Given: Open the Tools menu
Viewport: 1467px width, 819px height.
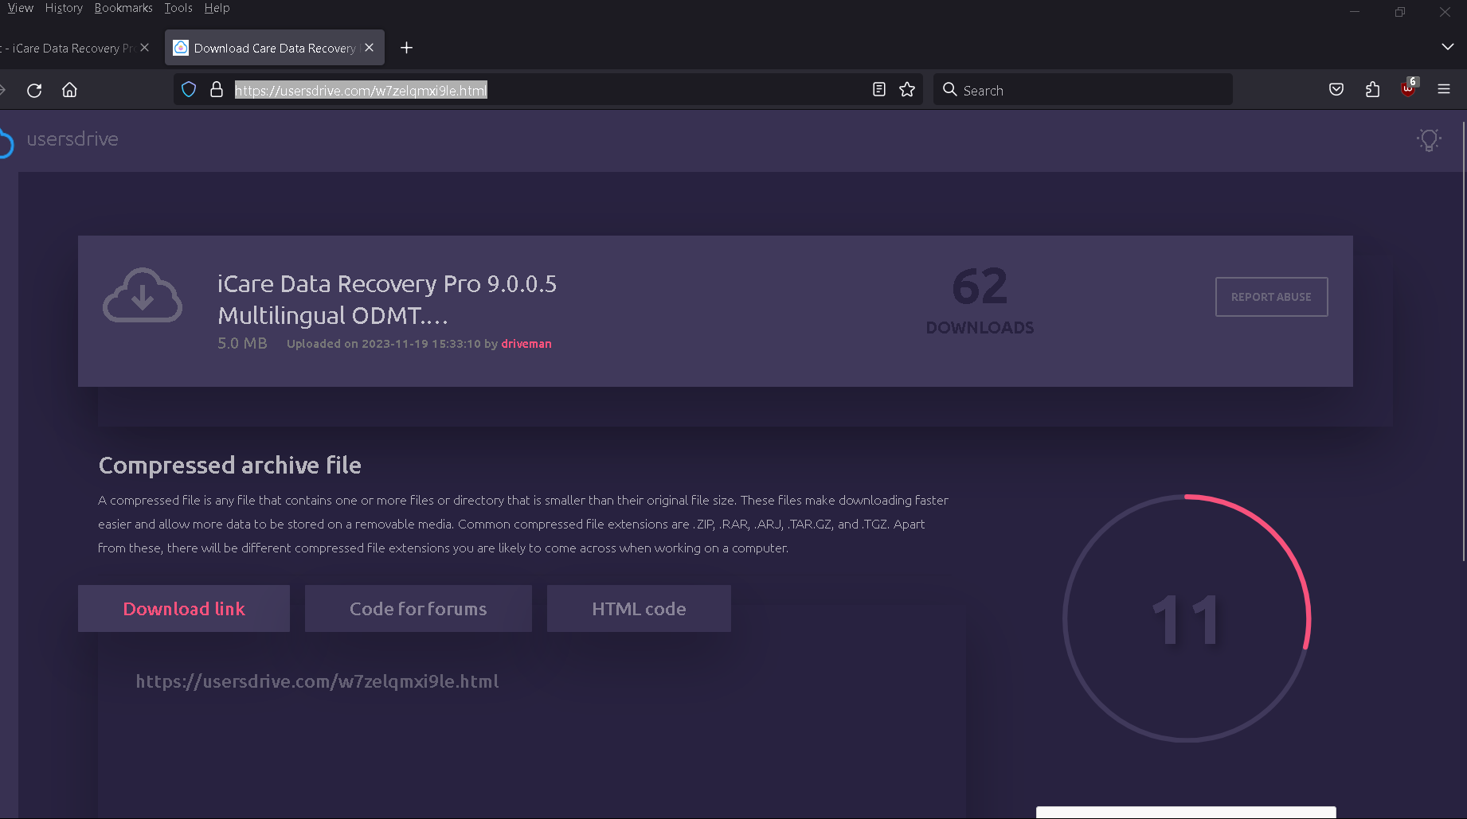Looking at the screenshot, I should pos(178,8).
